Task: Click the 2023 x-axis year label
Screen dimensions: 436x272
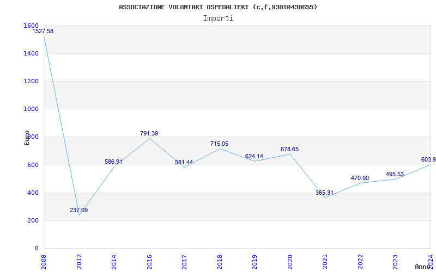Action: 396,261
